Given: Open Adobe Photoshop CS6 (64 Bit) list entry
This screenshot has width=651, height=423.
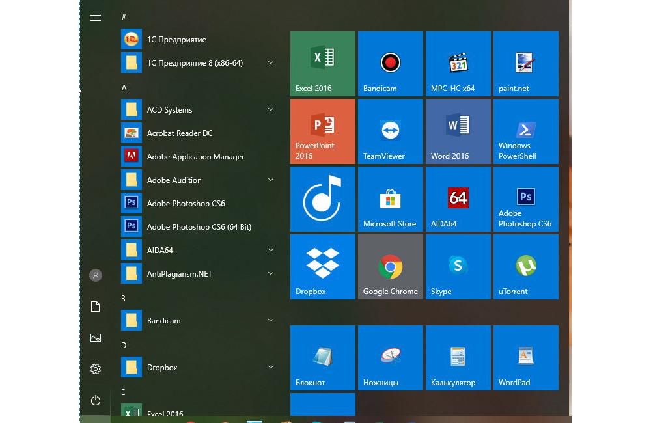Looking at the screenshot, I should tap(199, 227).
